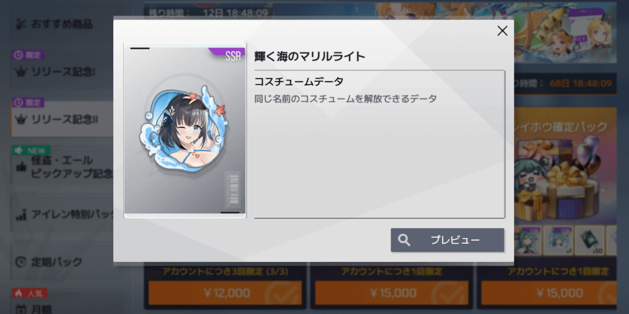
Task: Click the magnifier icon on the preview button
Action: click(x=404, y=240)
